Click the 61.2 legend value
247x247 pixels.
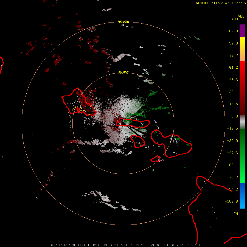click(234, 68)
